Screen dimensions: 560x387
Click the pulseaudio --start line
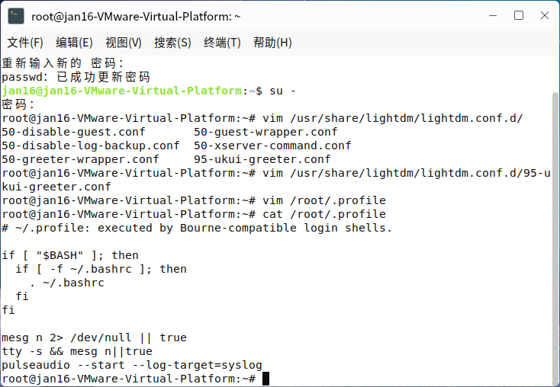coord(132,365)
